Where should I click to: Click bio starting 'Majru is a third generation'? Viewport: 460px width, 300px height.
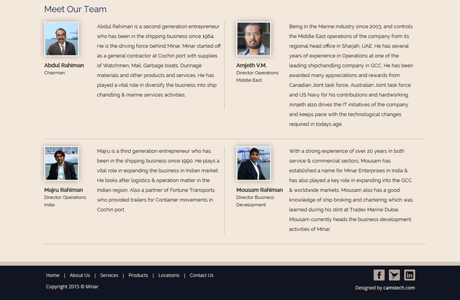(158, 180)
